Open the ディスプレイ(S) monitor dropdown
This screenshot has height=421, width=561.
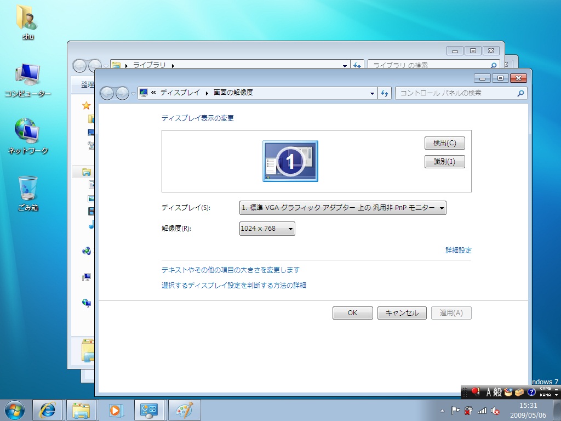tap(343, 208)
